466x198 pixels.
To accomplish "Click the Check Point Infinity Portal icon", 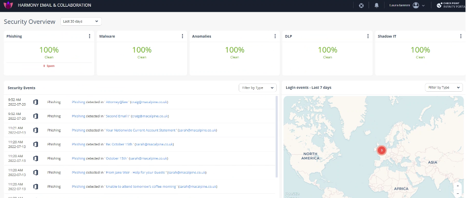I will [439, 5].
